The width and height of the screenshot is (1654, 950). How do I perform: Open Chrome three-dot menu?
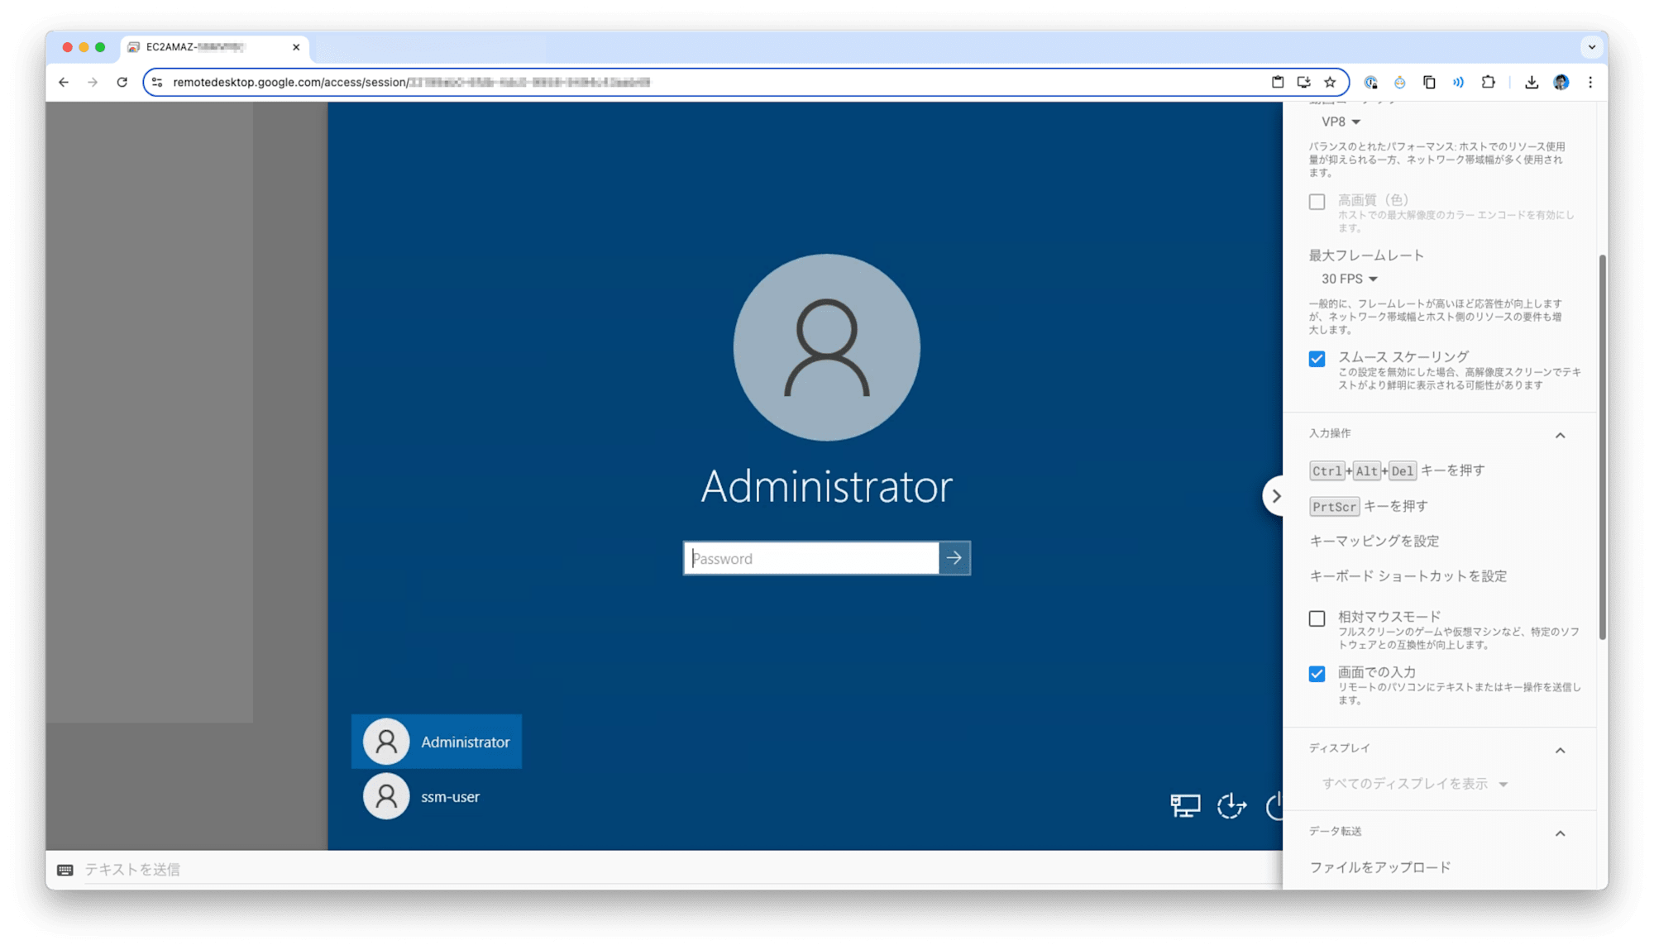pyautogui.click(x=1590, y=82)
